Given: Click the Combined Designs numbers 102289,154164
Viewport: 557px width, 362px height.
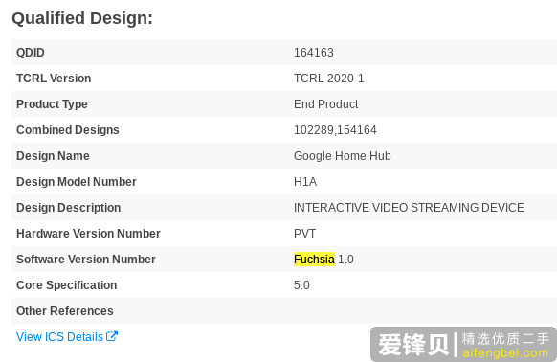Looking at the screenshot, I should (335, 130).
